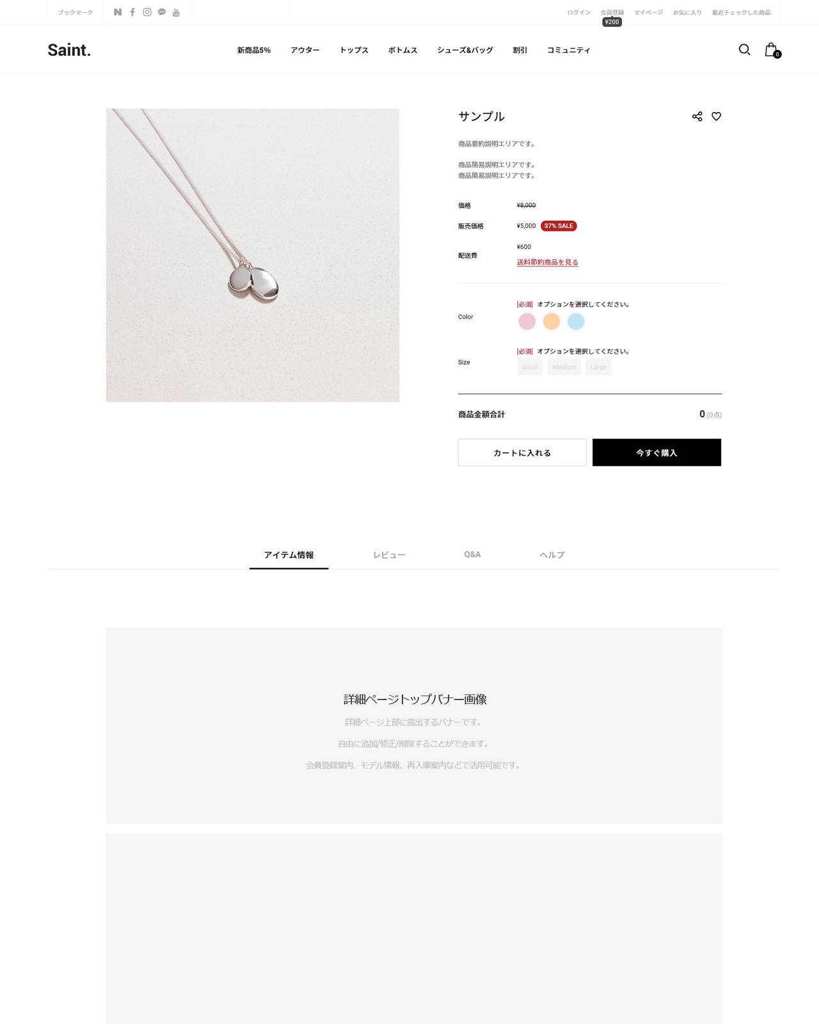Click the カートに入れる button
This screenshot has height=1024, width=819.
(522, 452)
